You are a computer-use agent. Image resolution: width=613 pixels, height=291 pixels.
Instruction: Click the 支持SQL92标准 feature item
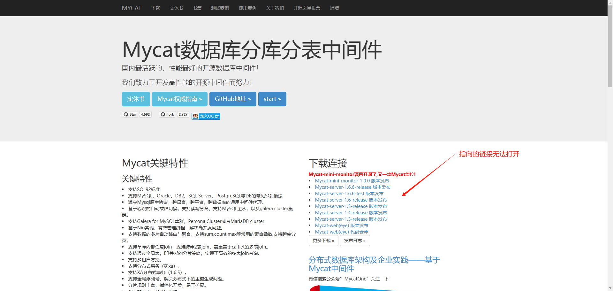tap(144, 189)
